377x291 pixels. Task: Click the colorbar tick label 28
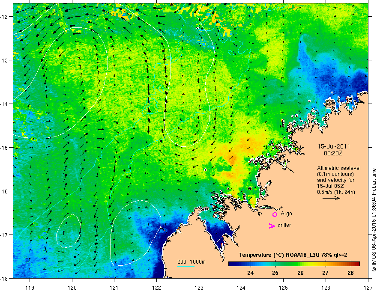pos(350,273)
